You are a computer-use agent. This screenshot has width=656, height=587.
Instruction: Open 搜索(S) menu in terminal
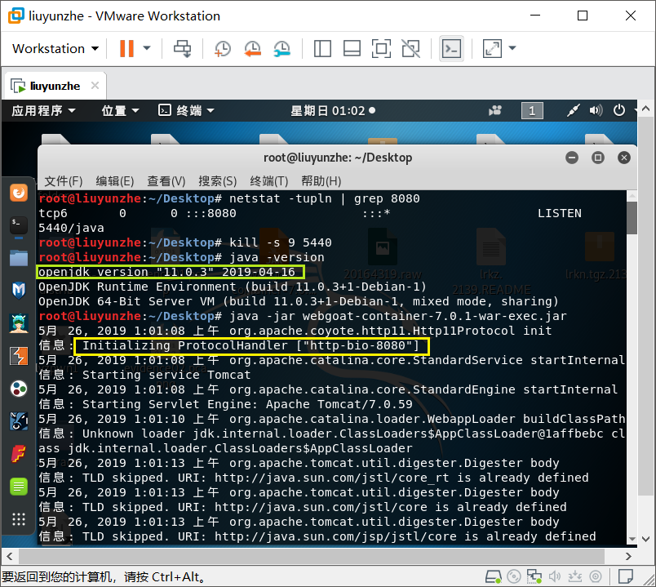pos(218,181)
